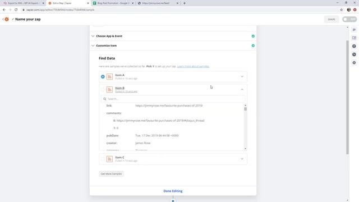Reload the current page
The height and width of the screenshot is (202, 359).
16,10
